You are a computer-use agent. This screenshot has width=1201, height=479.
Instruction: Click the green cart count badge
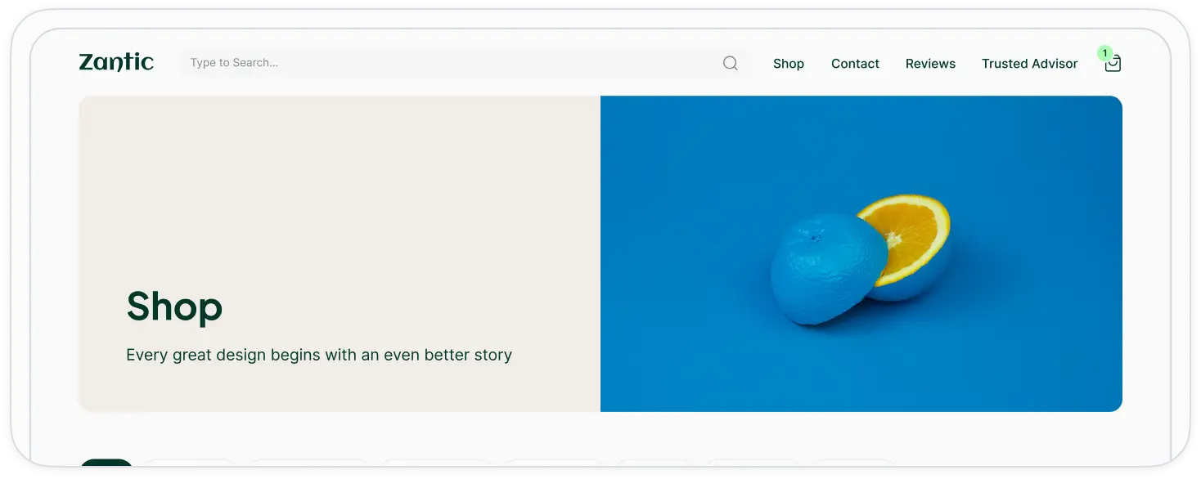[1105, 53]
